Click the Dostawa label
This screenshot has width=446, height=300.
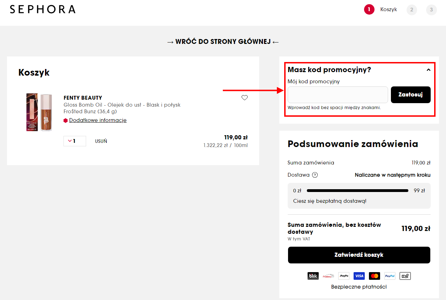(298, 175)
